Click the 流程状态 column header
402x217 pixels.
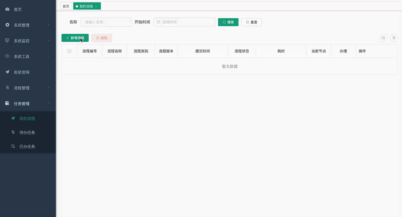pyautogui.click(x=242, y=51)
